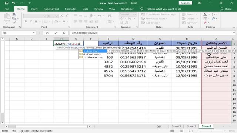The image size is (237, 133).
Task: Click the Clear eraser icon in Editing
Action: [205, 23]
